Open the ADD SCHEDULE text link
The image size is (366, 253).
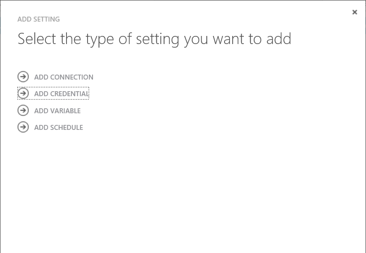(58, 128)
